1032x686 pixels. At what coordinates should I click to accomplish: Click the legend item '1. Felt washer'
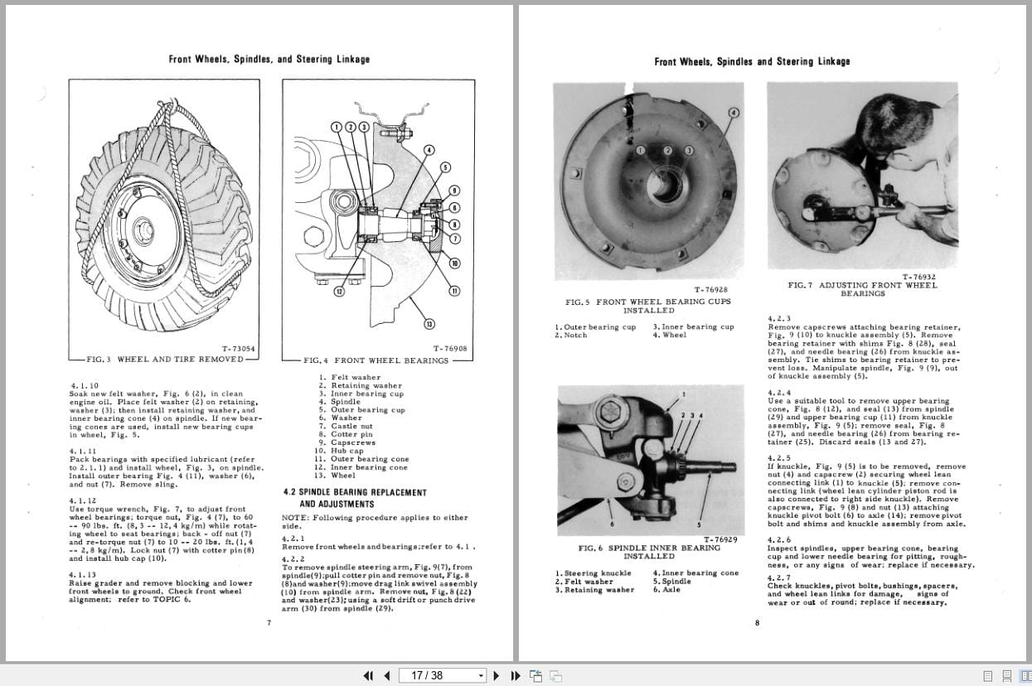coord(350,378)
